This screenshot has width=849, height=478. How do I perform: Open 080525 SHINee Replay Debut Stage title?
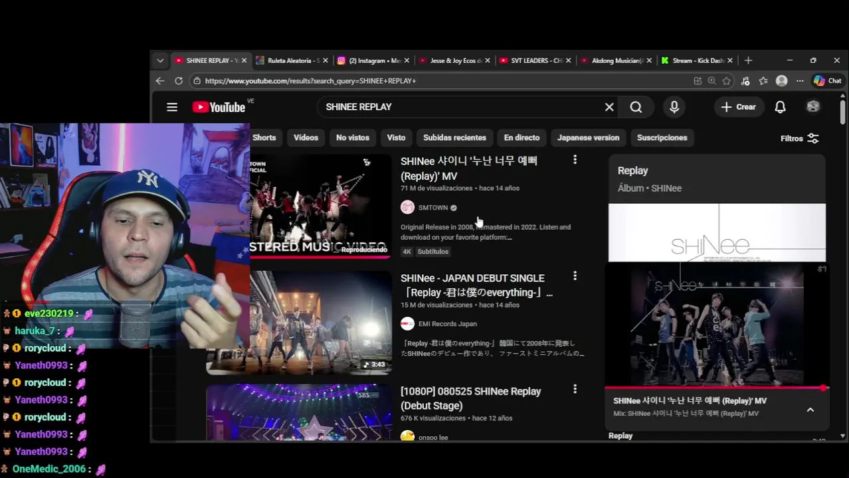point(471,398)
